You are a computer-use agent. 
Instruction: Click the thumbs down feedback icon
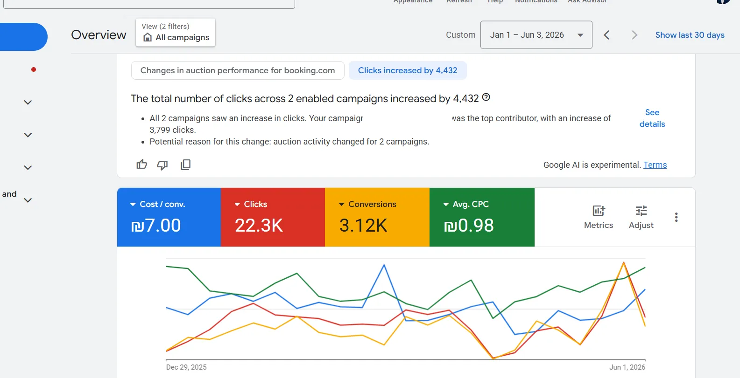pyautogui.click(x=162, y=165)
